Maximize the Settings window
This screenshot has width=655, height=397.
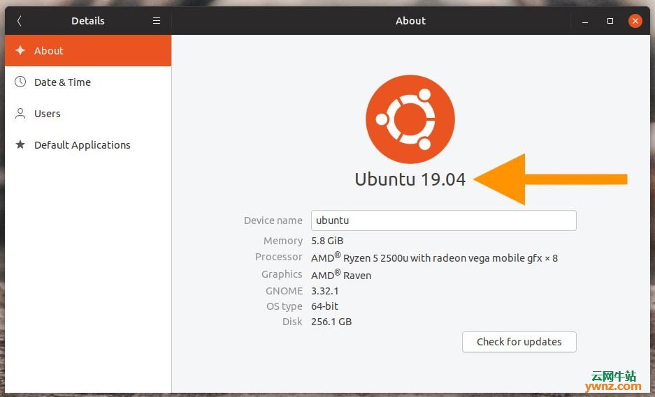click(610, 21)
